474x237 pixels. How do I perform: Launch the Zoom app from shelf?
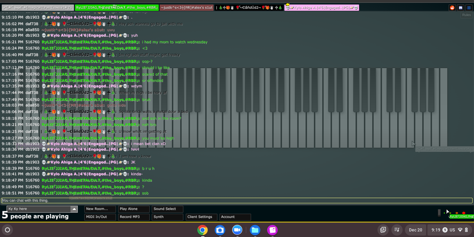[x=237, y=230]
